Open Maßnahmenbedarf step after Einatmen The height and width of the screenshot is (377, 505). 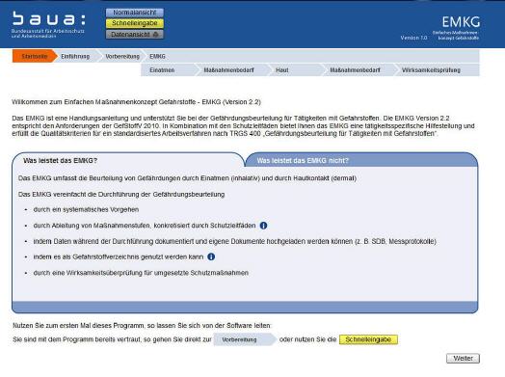click(229, 70)
